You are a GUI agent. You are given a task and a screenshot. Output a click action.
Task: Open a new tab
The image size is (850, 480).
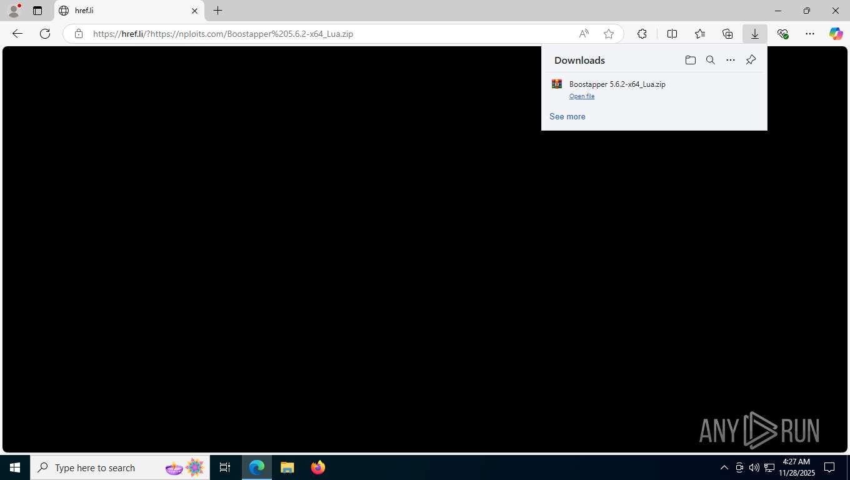click(x=217, y=11)
